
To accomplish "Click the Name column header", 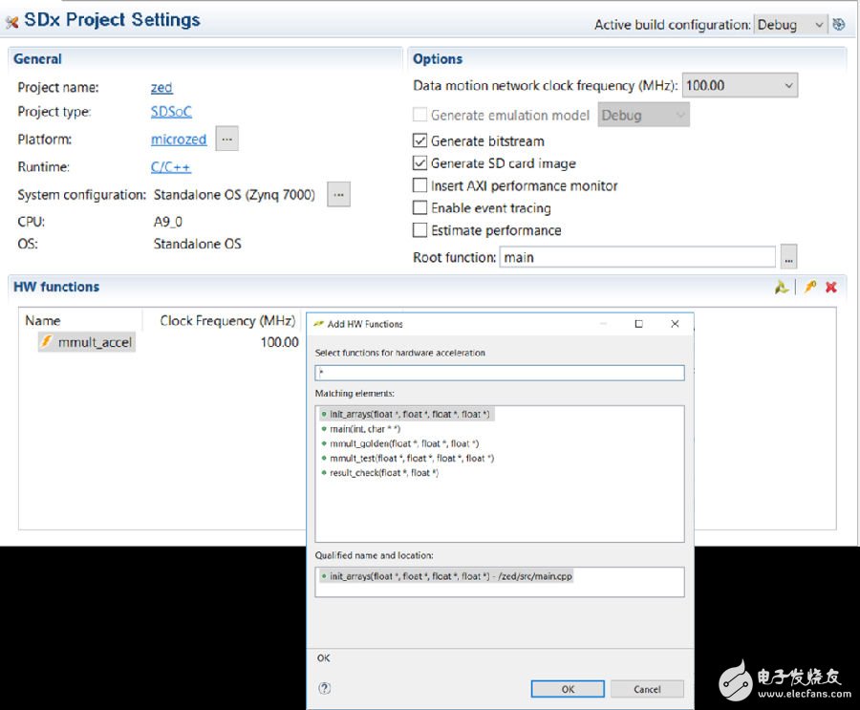I will tap(43, 320).
